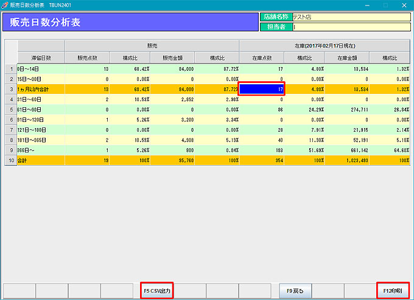Click the 店舗名称 field showing テスト店
This screenshot has width=414, height=300.
click(x=350, y=17)
